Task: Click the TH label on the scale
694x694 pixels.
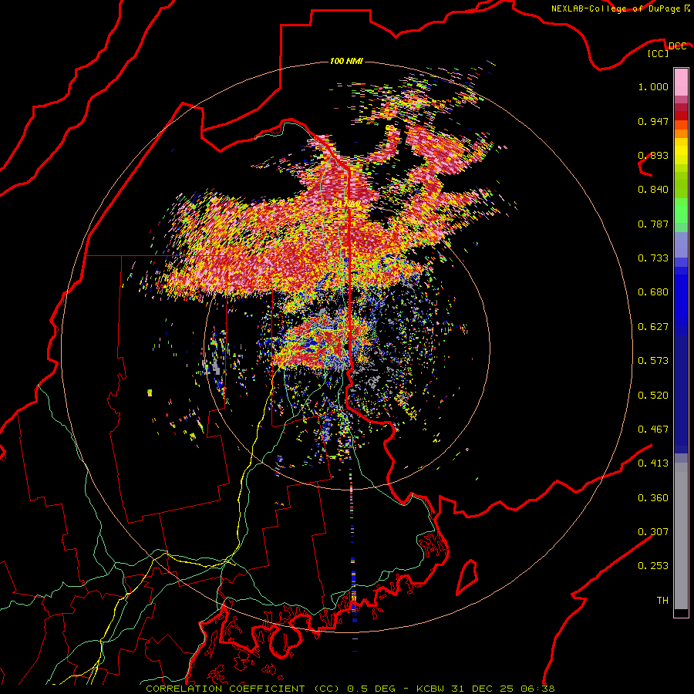Action: [x=662, y=601]
